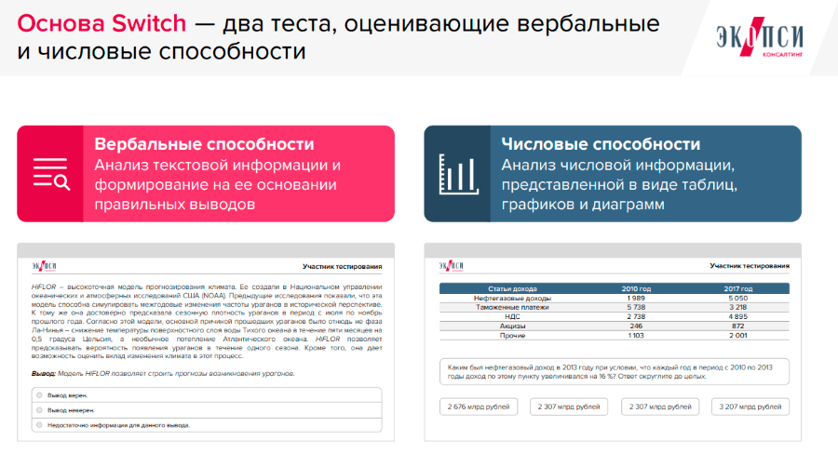
Task: Click 'Участник тестирования' in the numeric test sample
Action: (x=750, y=265)
